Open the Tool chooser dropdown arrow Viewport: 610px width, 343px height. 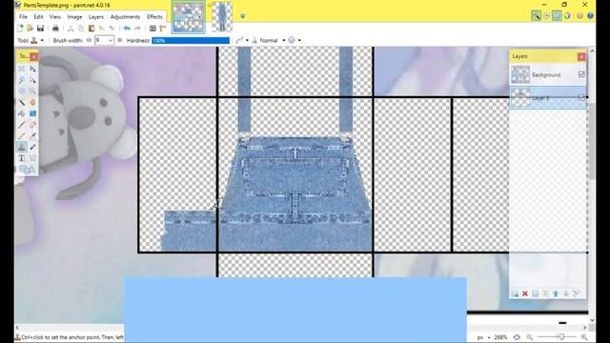click(x=42, y=40)
